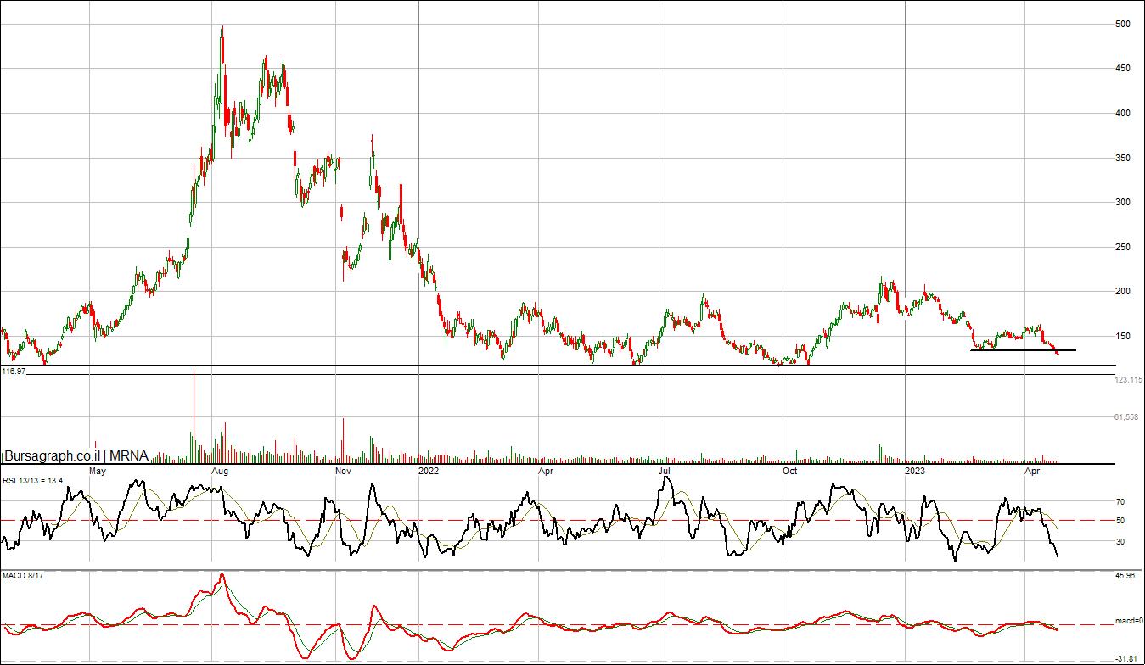Click the 45.96 MACD scale value
Image resolution: width=1145 pixels, height=665 pixels.
click(1125, 577)
